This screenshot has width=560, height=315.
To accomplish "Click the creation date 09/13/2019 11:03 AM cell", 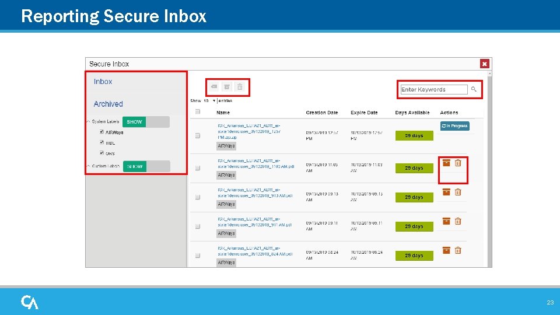I will [322, 168].
